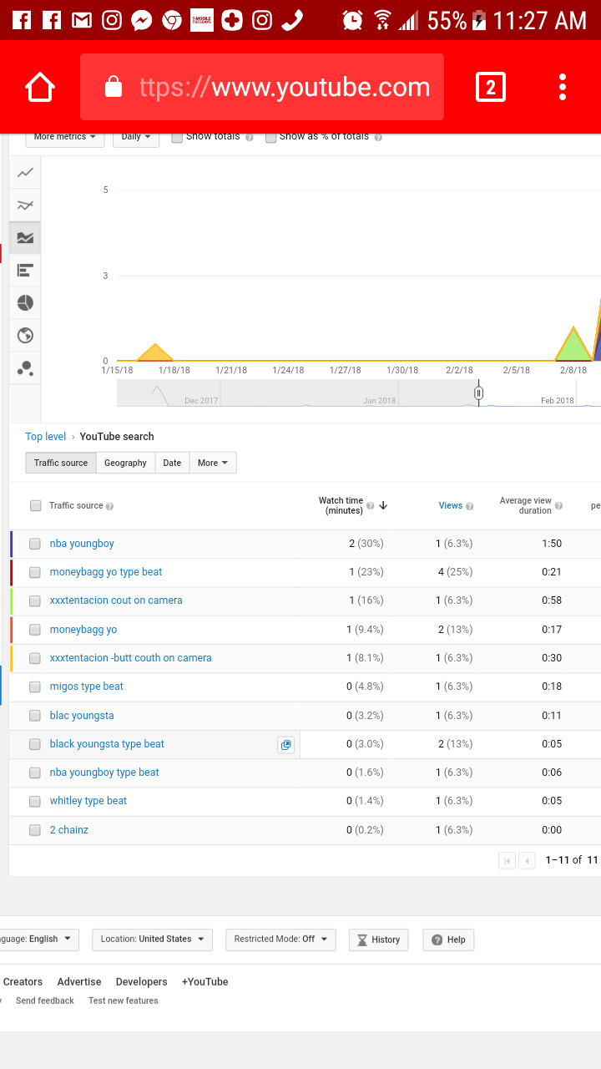The image size is (601, 1069).
Task: Select the multi-line chart icon
Action: (25, 205)
